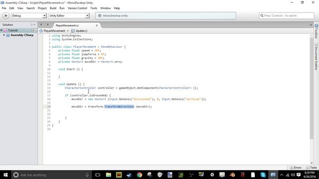Open the Toolbox side pad

[317, 31]
